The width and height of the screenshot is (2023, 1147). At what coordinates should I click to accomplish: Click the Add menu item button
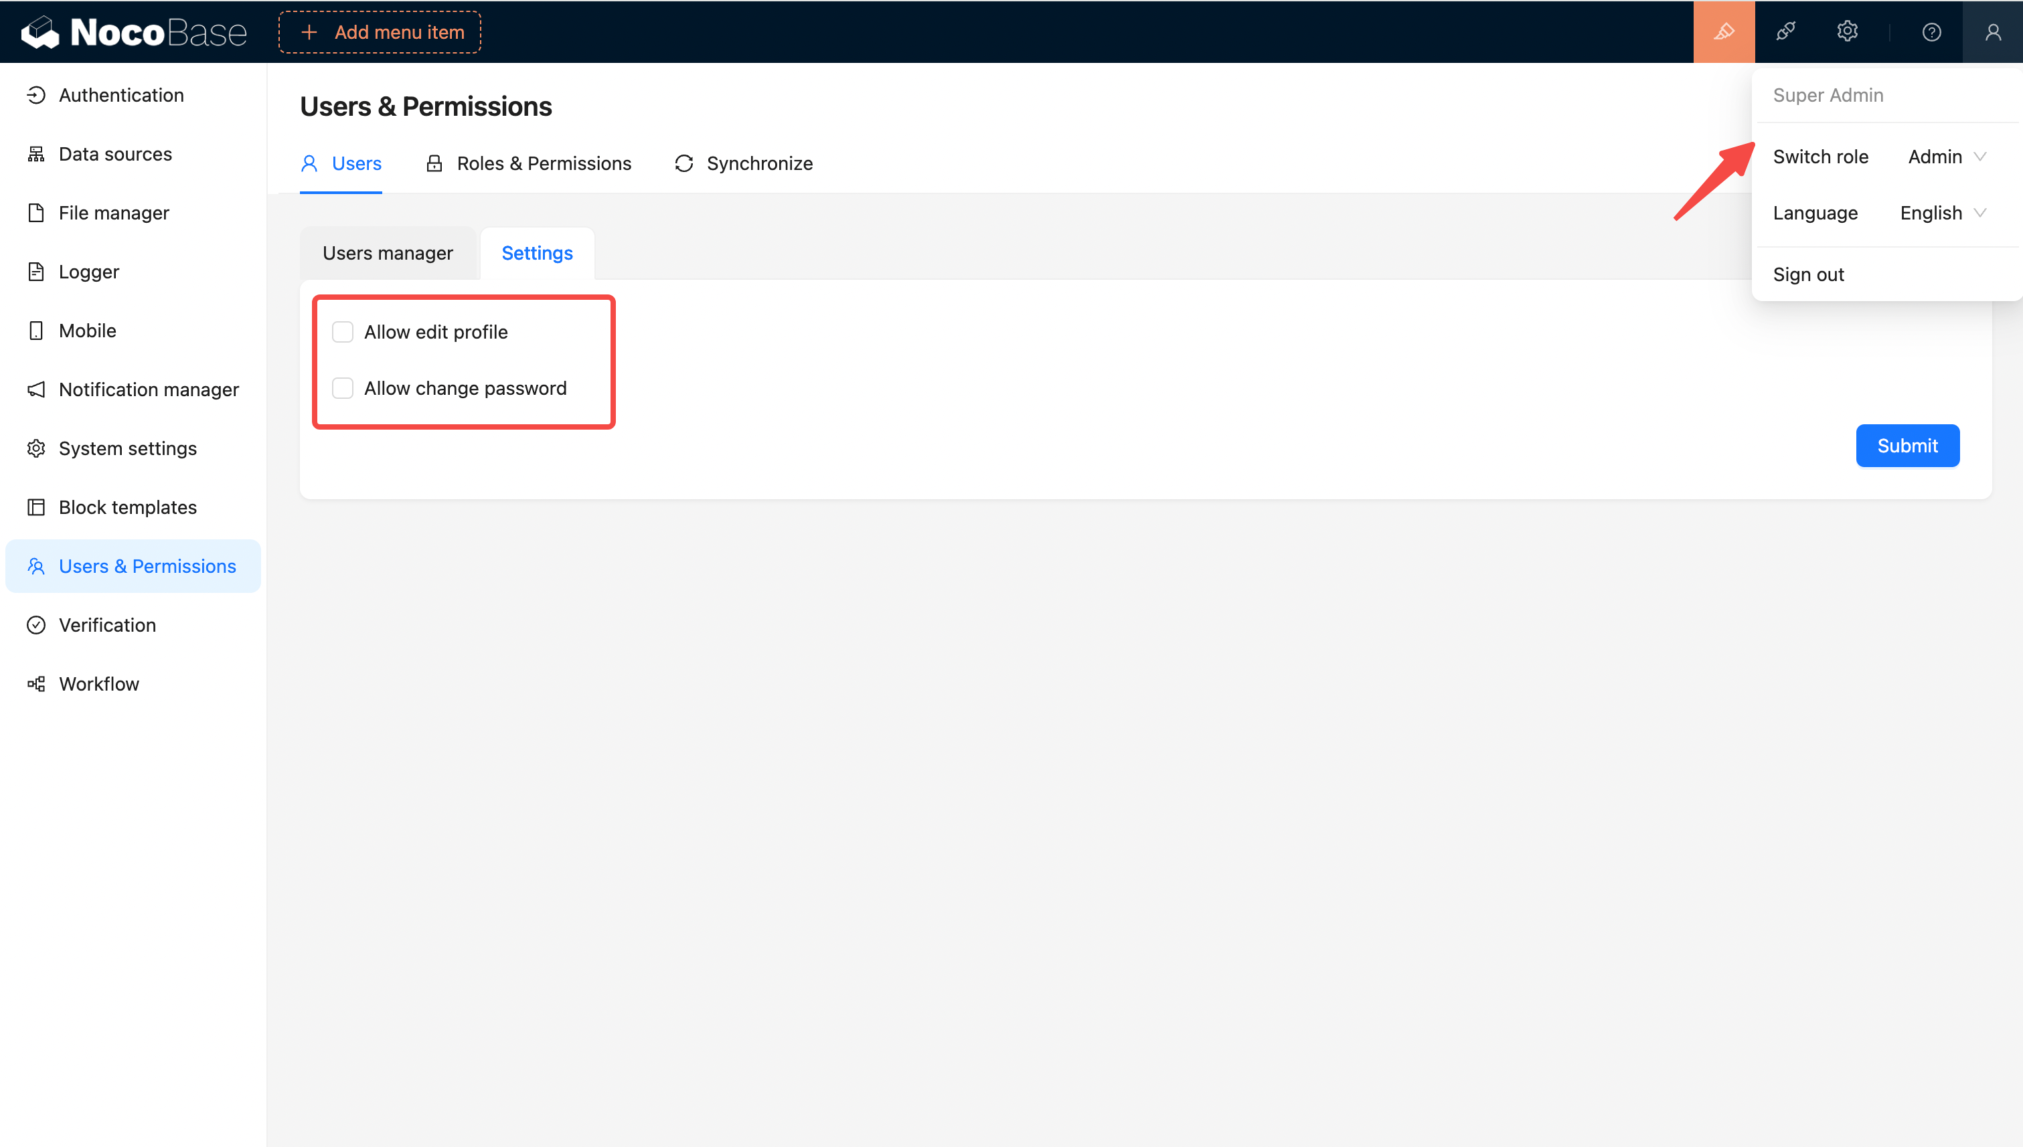pyautogui.click(x=380, y=32)
